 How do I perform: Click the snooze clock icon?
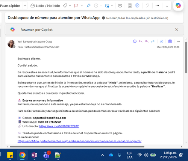(x=96, y=6)
